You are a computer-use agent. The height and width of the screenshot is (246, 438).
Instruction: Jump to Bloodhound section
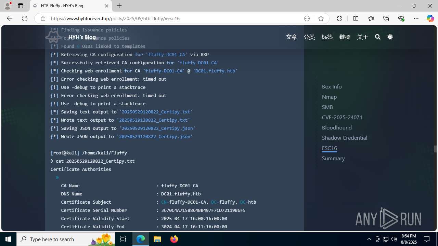point(337,127)
